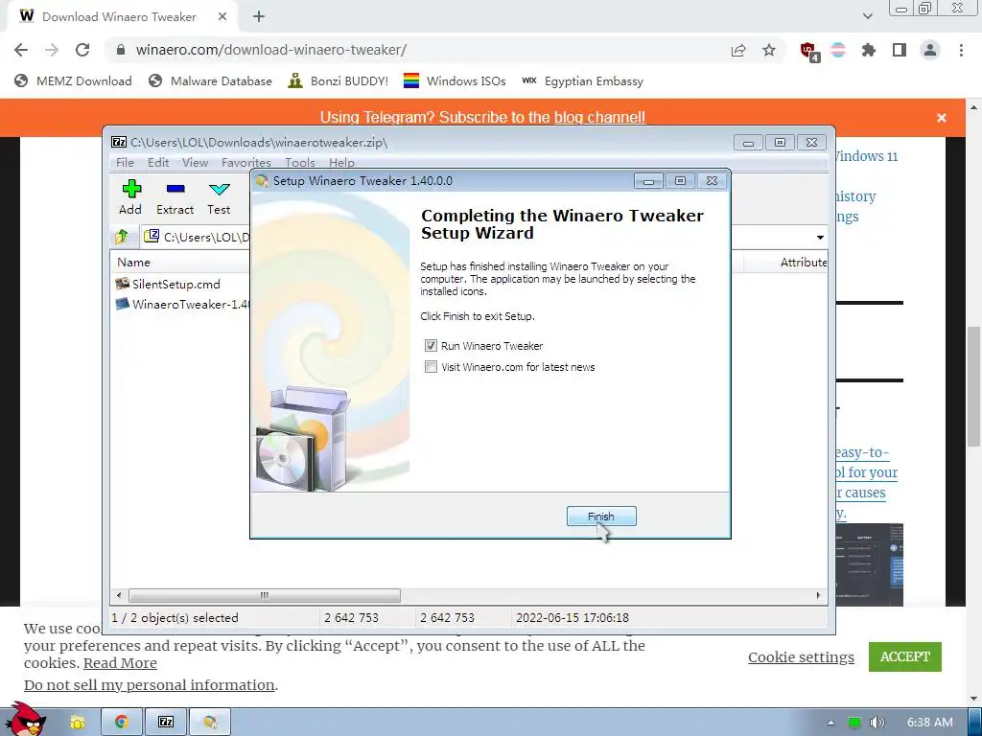The image size is (982, 736).
Task: Click the share page icon in Chrome
Action: click(738, 50)
